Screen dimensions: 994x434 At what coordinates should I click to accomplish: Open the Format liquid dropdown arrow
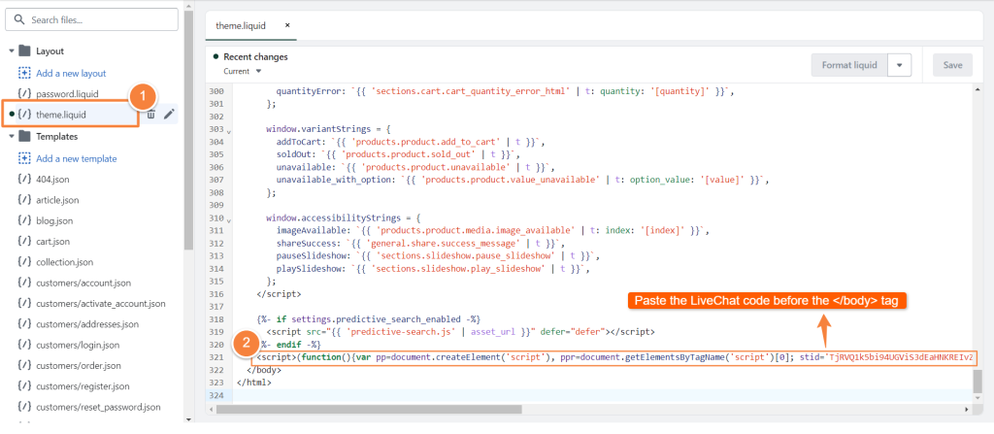click(x=899, y=65)
